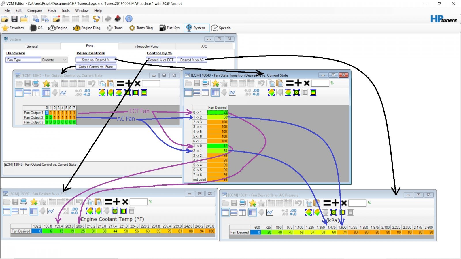Add to favorites in Fan Output Control window
The image size is (461, 259).
(46, 83)
